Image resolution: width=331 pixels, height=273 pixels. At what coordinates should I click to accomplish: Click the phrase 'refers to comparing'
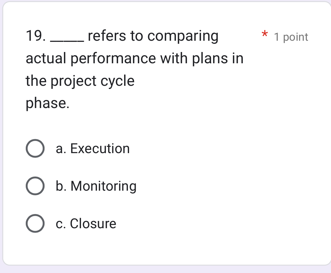[x=153, y=36]
